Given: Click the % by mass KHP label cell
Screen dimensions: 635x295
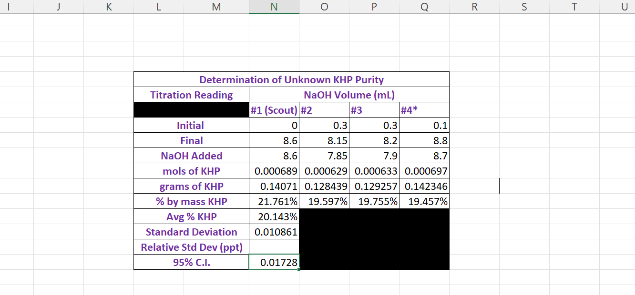Looking at the screenshot, I should click(x=191, y=201).
